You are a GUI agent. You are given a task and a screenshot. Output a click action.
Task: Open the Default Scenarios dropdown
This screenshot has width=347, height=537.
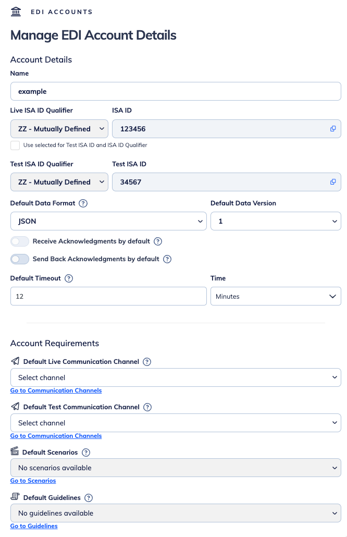point(176,468)
